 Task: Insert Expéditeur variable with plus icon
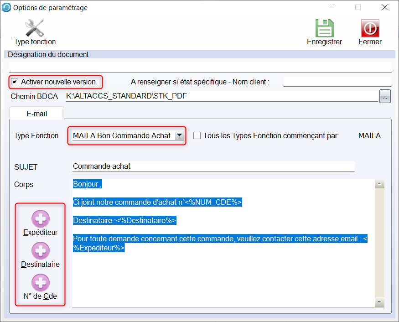pyautogui.click(x=40, y=219)
